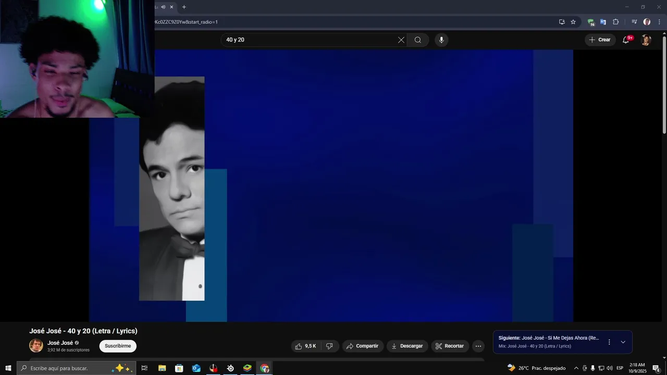Open the Windows Start menu

8,368
